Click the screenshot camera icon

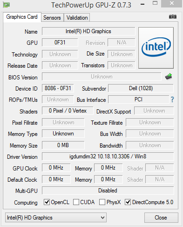(x=173, y=16)
